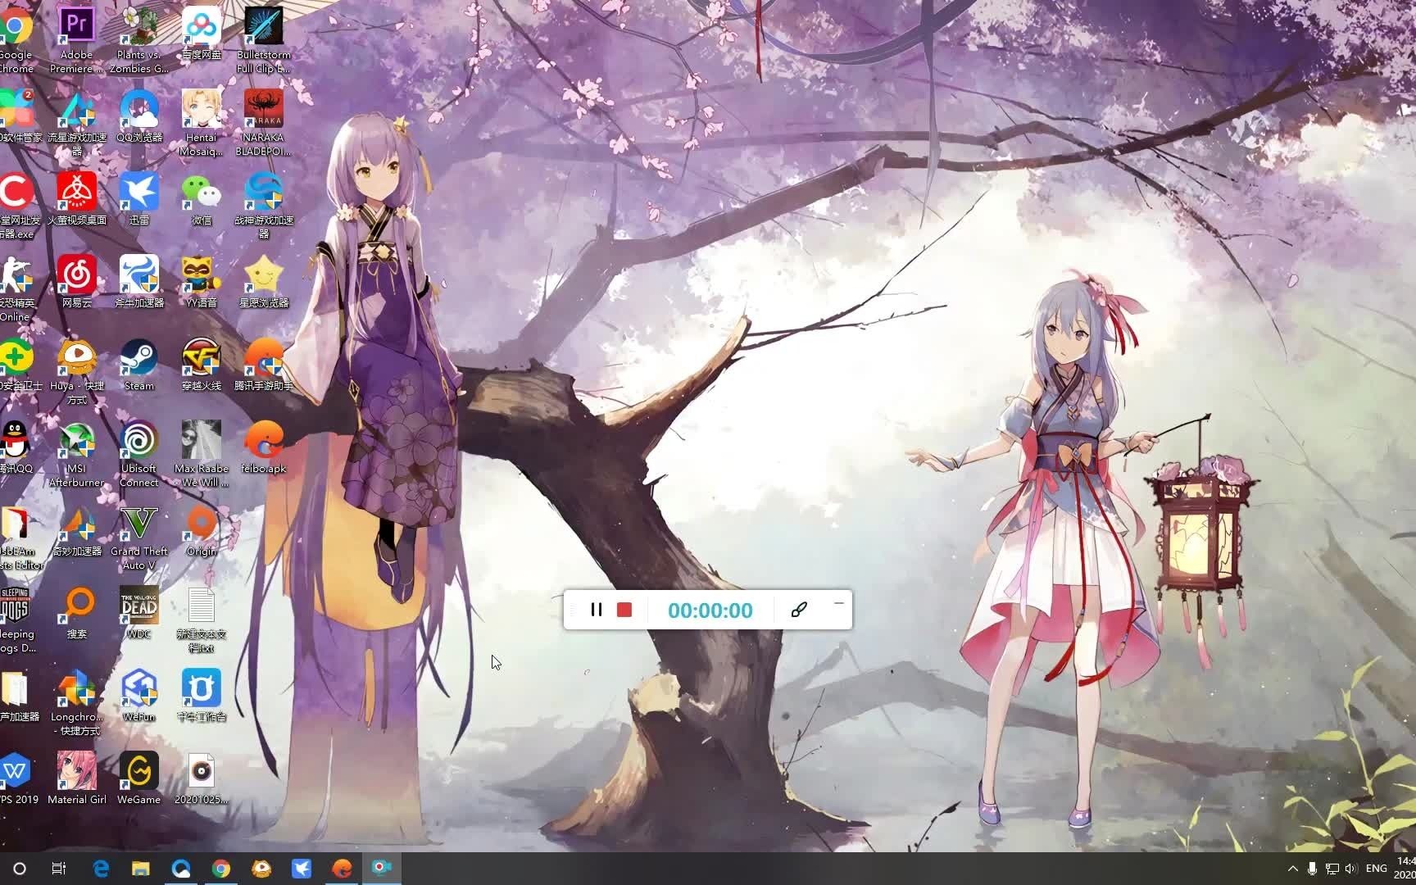
Task: Open 火萤视频桌面 shortcut
Action: (77, 197)
